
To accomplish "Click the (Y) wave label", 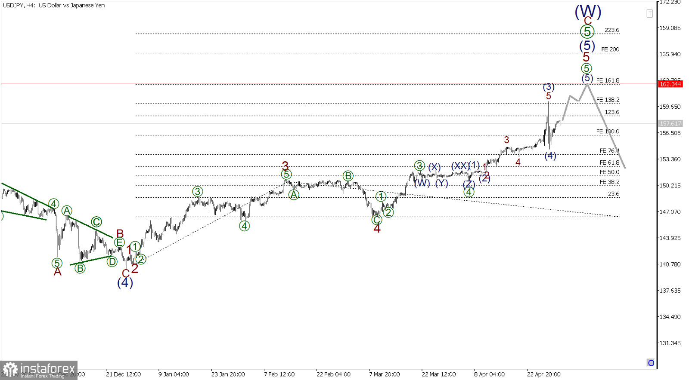I will [441, 183].
